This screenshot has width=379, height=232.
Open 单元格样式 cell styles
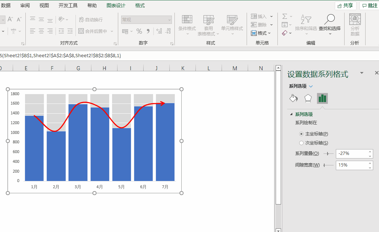tap(232, 25)
